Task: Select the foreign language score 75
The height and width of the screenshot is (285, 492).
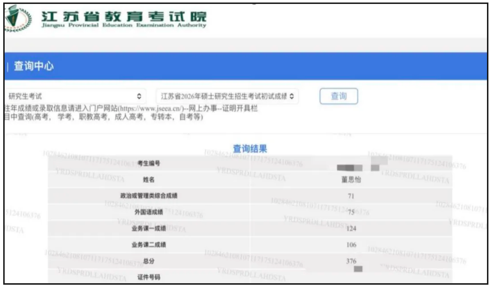Action: pos(351,212)
